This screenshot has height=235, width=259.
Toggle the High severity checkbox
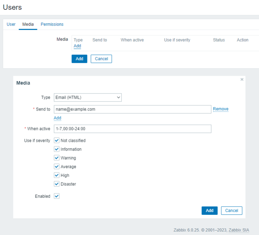57,175
